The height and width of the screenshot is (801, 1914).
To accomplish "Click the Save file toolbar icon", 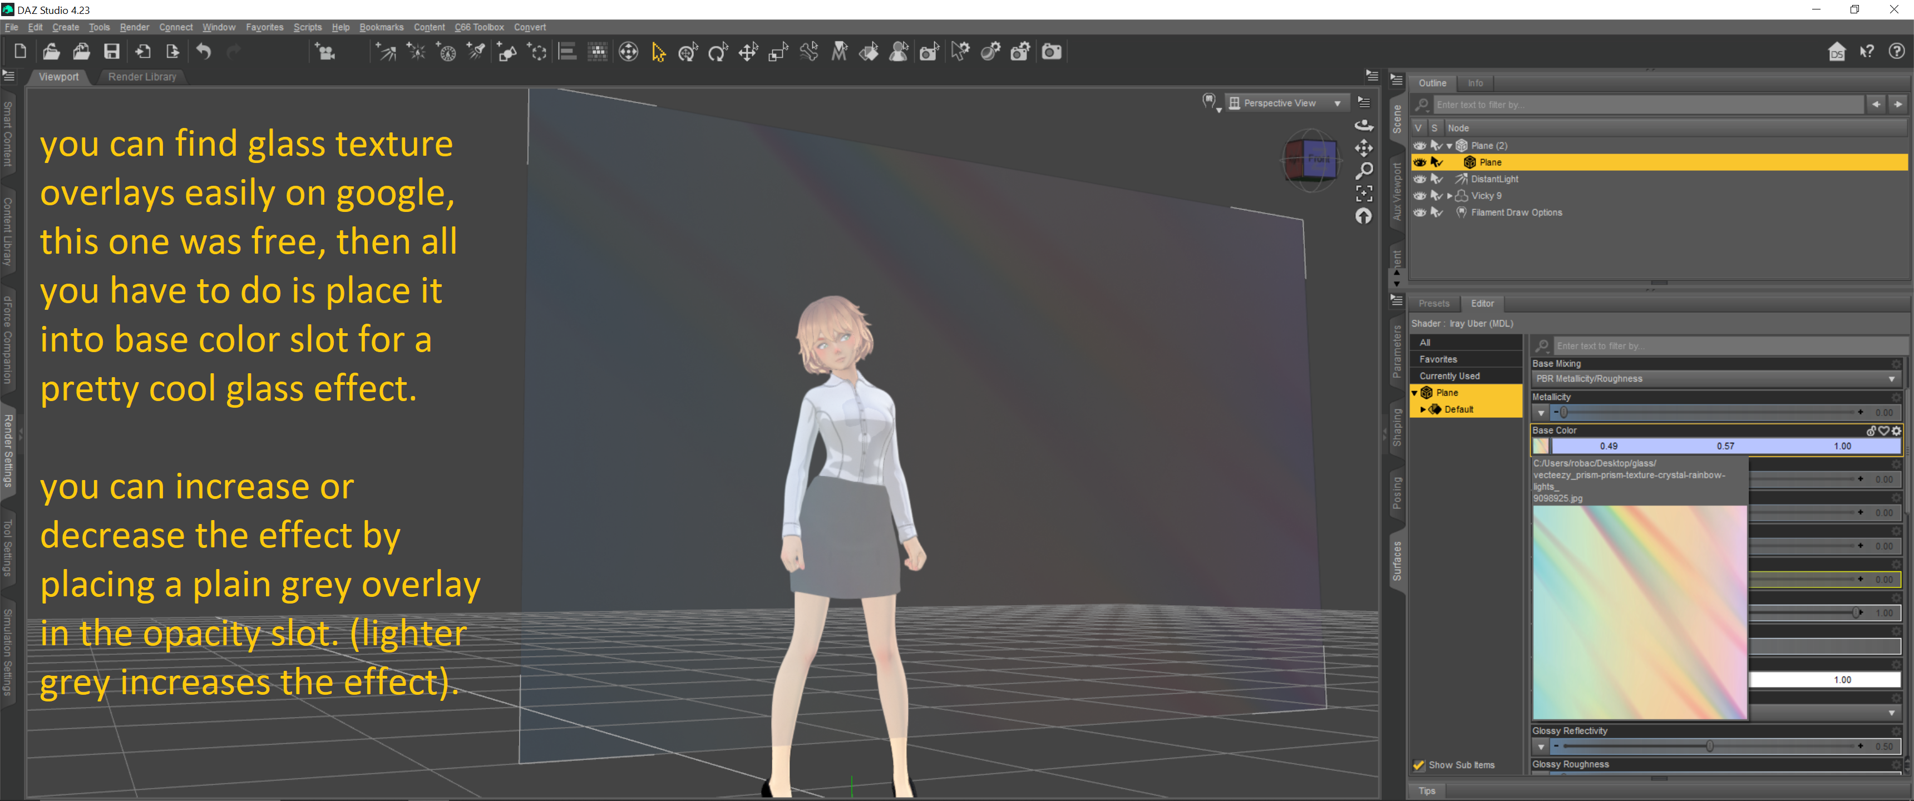I will pos(111,51).
